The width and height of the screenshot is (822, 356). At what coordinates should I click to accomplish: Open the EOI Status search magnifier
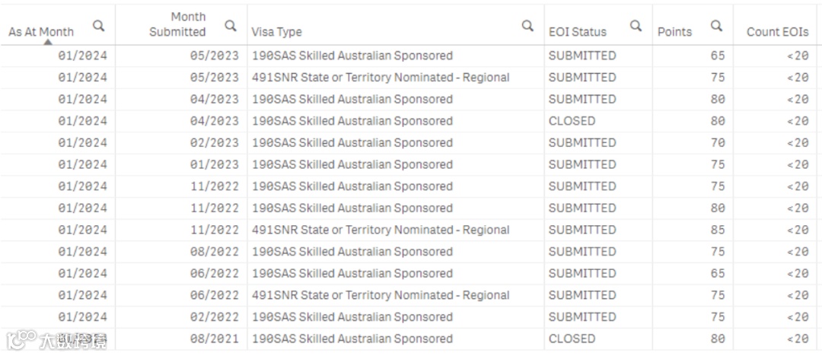click(x=636, y=26)
